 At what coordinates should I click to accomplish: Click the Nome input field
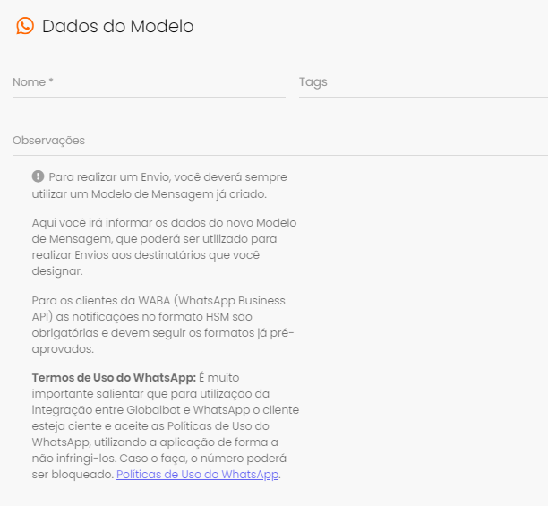149,82
